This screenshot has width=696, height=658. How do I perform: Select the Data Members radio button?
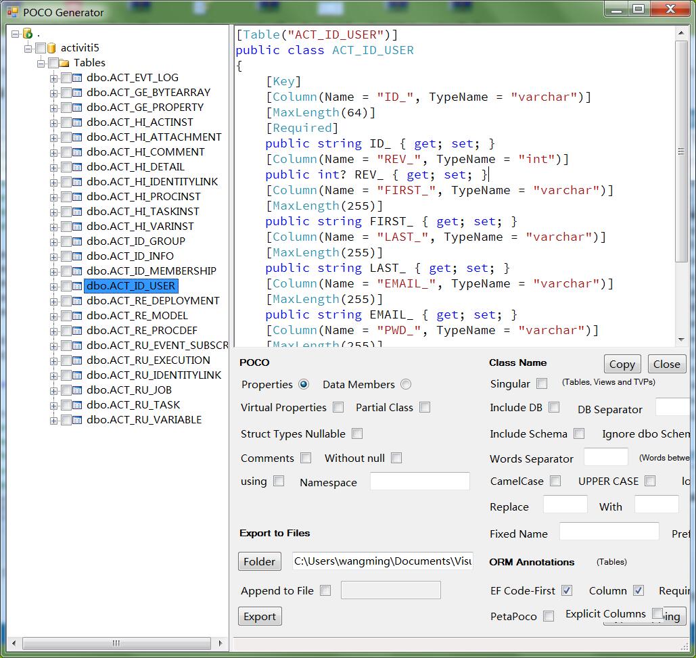pyautogui.click(x=406, y=384)
